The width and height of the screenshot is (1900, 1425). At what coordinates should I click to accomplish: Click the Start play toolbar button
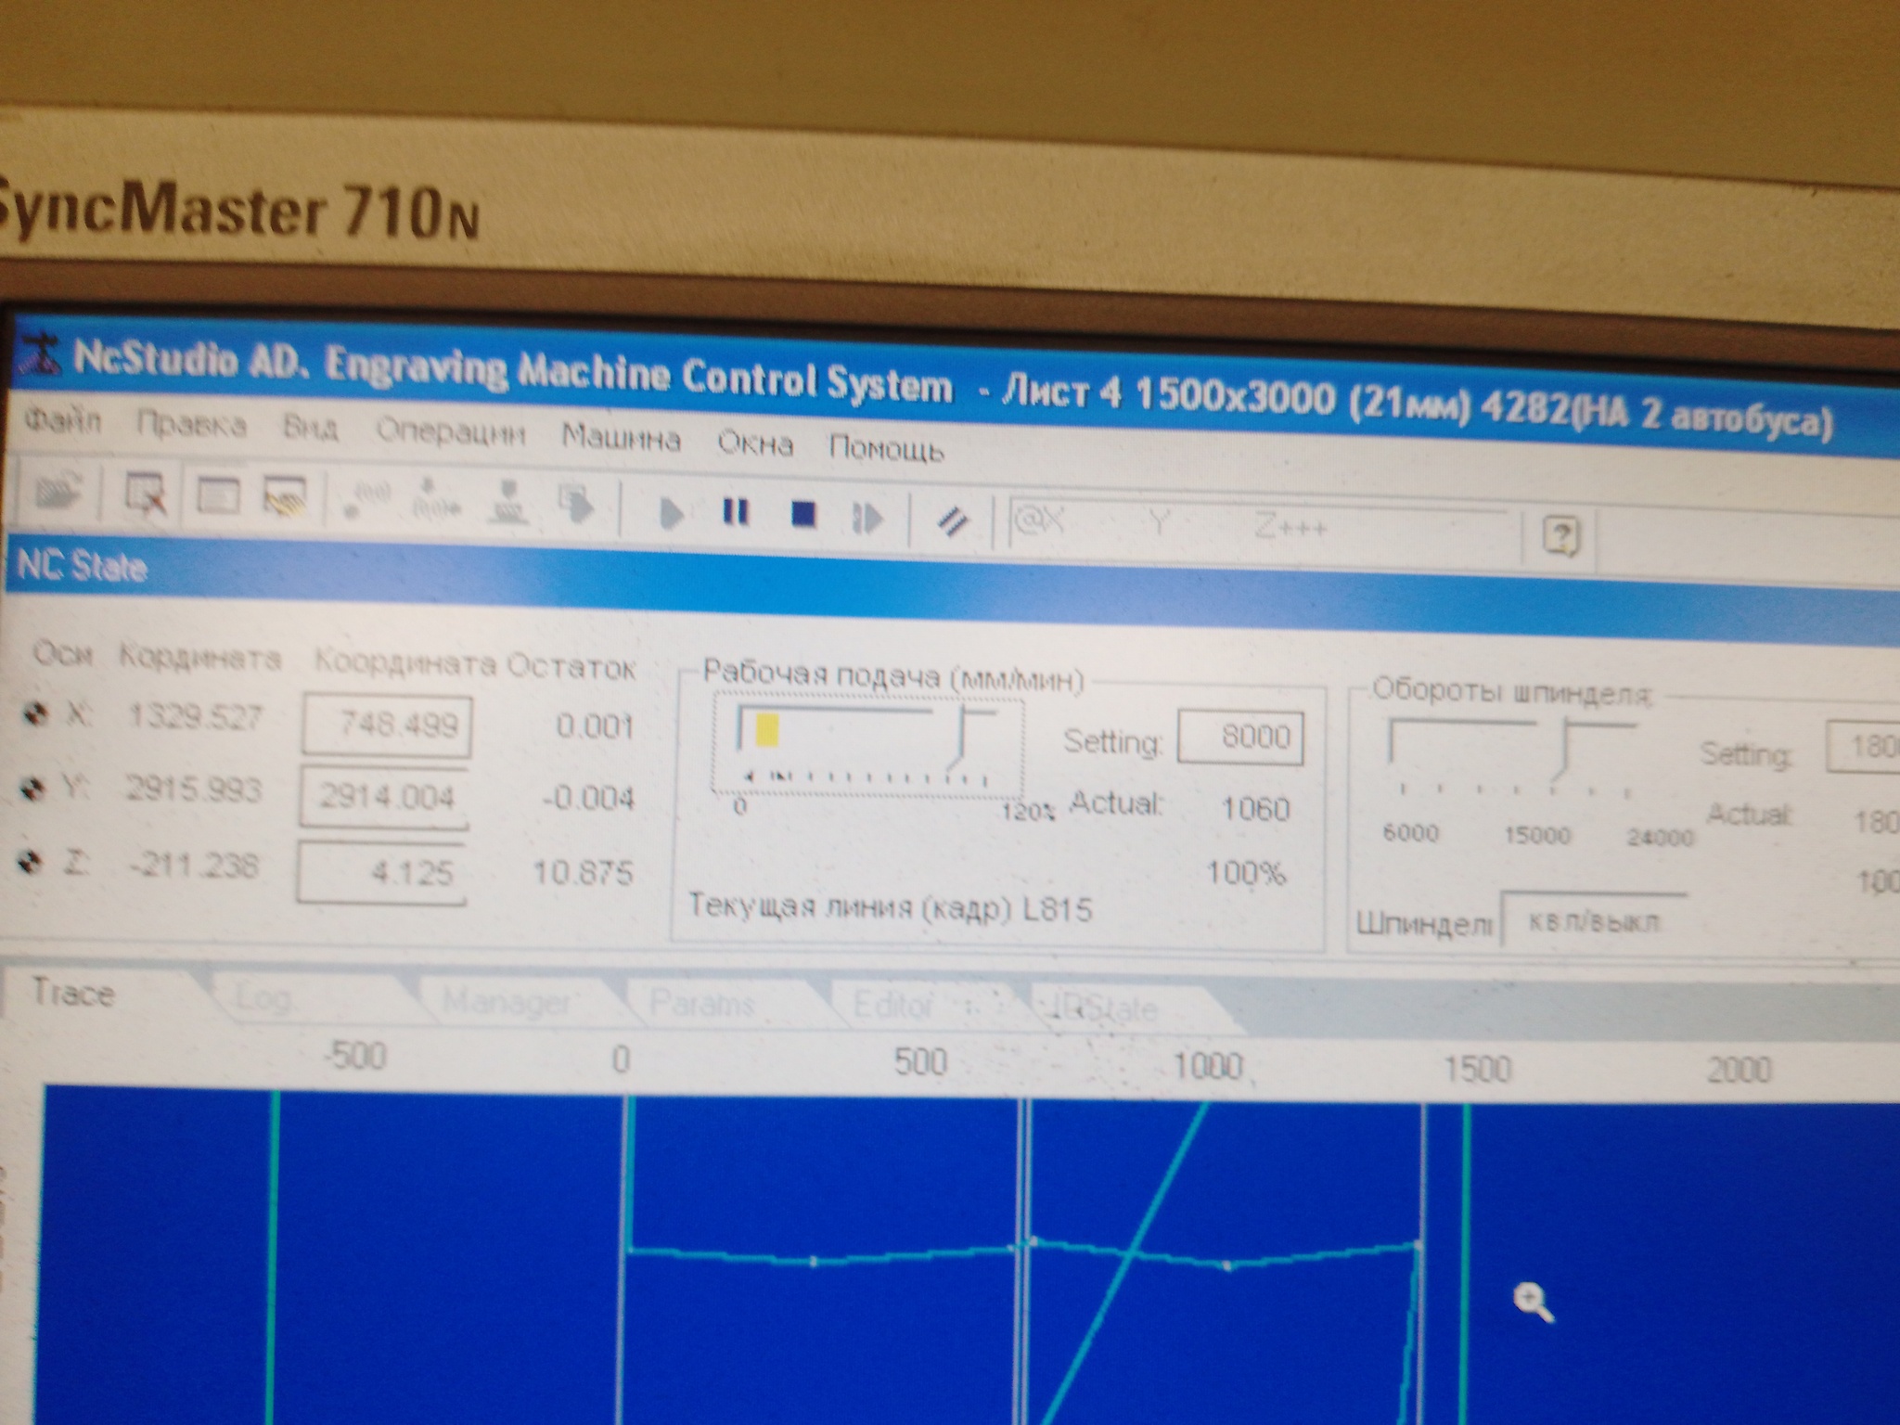670,512
